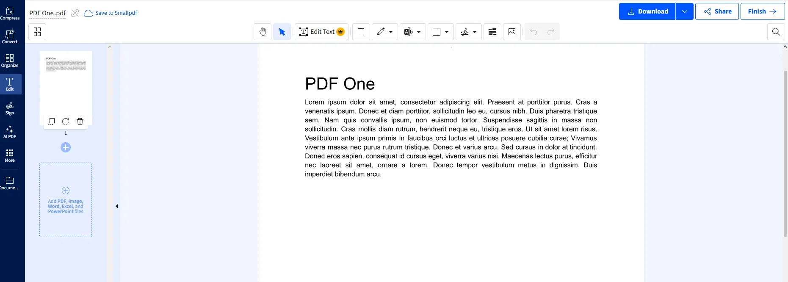Click the redo arrow

coord(551,32)
